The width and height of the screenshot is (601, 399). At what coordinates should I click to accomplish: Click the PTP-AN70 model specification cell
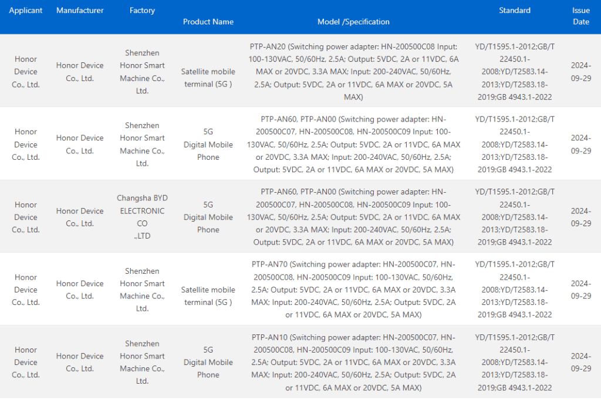[x=353, y=290]
